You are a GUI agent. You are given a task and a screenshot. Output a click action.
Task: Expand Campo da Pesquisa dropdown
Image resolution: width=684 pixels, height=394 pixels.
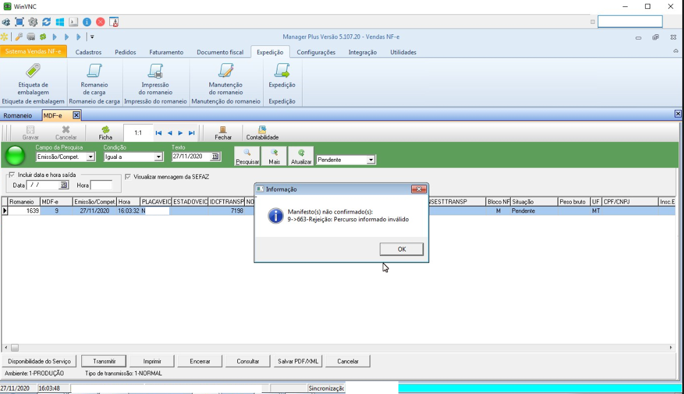click(91, 157)
